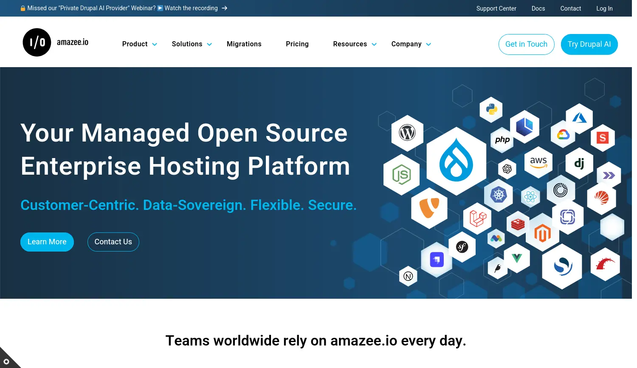Click the Python logo hexagon

point(490,109)
